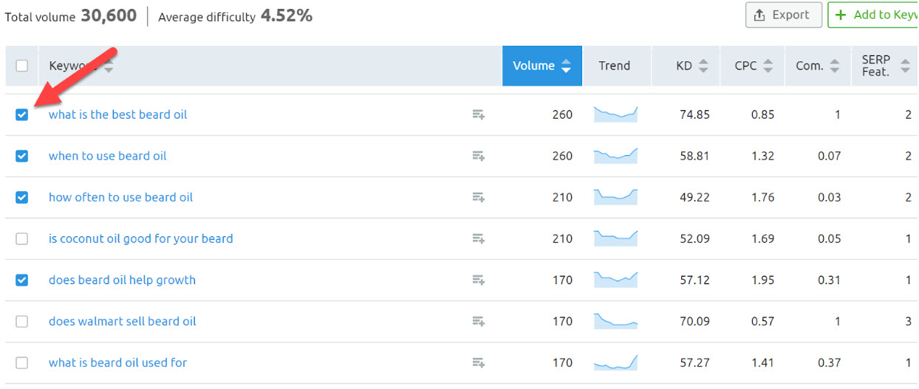Click the Add to Keyword list button

click(875, 15)
